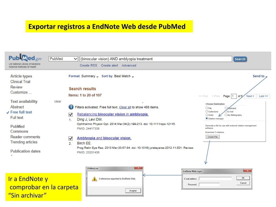Image resolution: width=276 pixels, height=207 pixels.
Task: Close the ENWebLink dialog window
Action: click(139, 168)
